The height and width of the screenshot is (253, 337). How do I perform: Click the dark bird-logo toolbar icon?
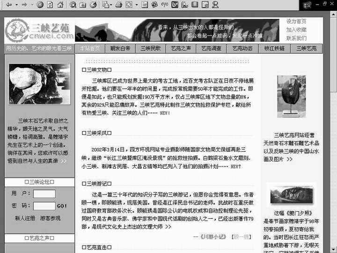175,5
